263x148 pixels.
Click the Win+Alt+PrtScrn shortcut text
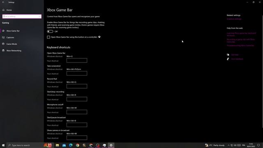[74, 69]
